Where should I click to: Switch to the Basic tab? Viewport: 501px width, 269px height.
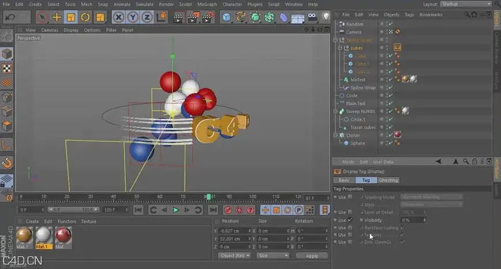pos(344,180)
